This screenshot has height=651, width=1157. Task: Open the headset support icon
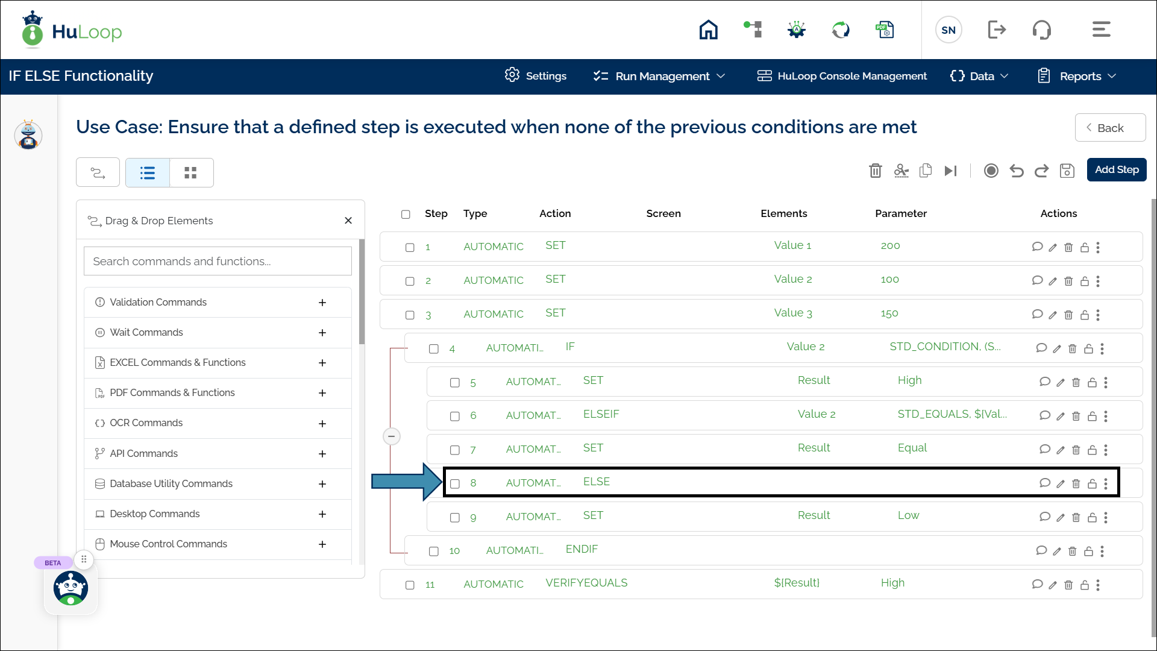click(1041, 30)
